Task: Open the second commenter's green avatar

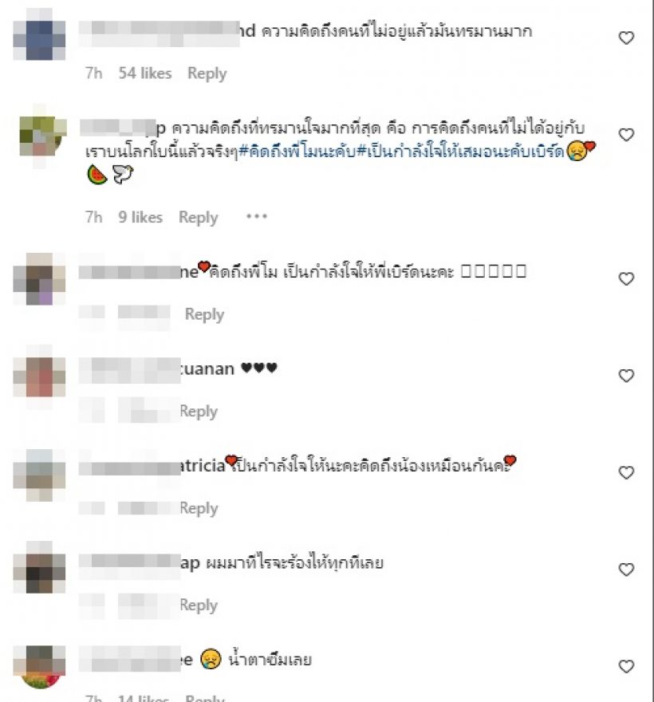Action: click(x=43, y=136)
